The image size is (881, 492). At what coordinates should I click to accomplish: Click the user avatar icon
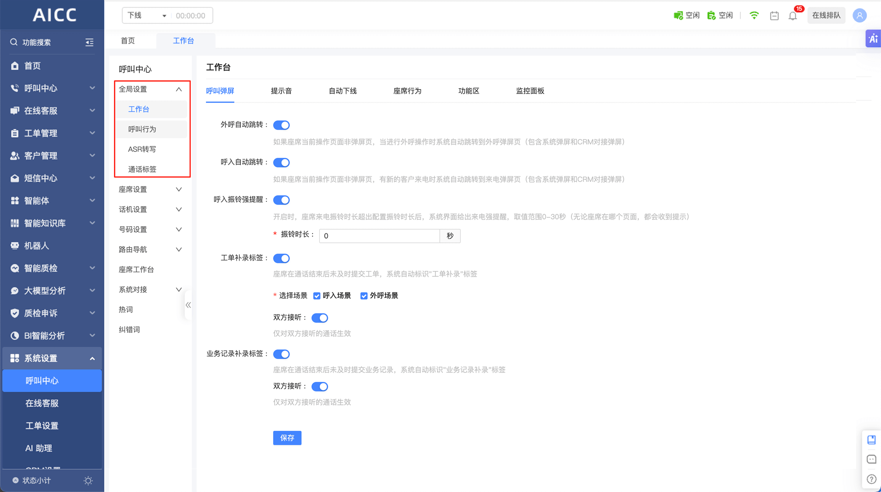[859, 15]
